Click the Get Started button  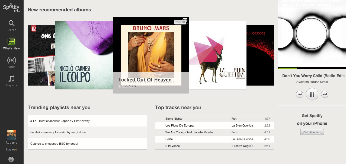[x=312, y=132]
